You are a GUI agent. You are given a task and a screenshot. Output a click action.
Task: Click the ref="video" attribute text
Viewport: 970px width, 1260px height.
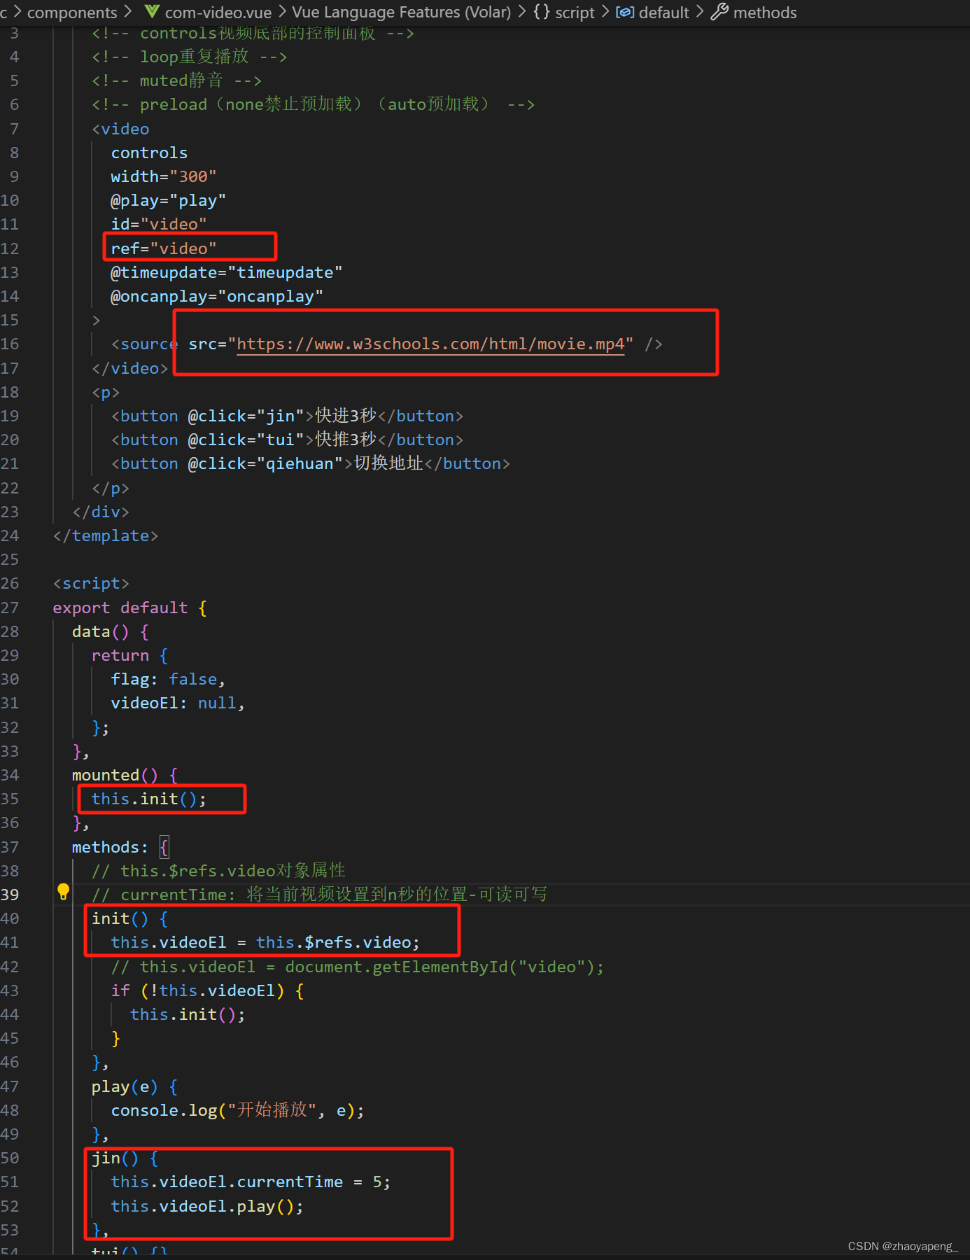(164, 248)
